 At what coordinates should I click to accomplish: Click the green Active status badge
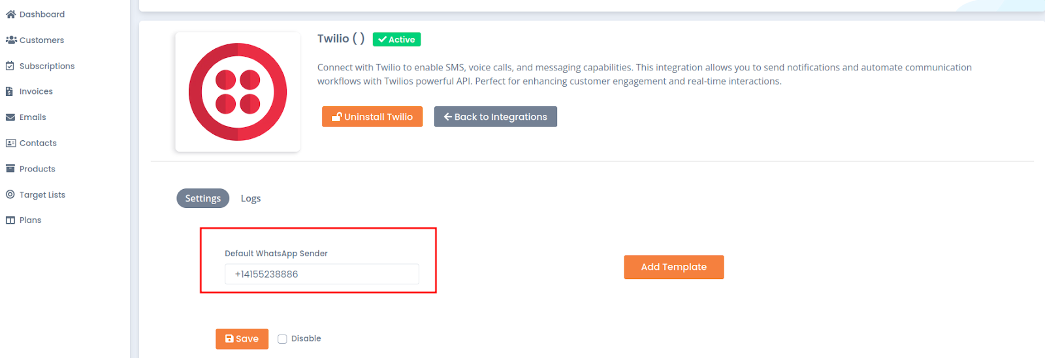pyautogui.click(x=396, y=40)
